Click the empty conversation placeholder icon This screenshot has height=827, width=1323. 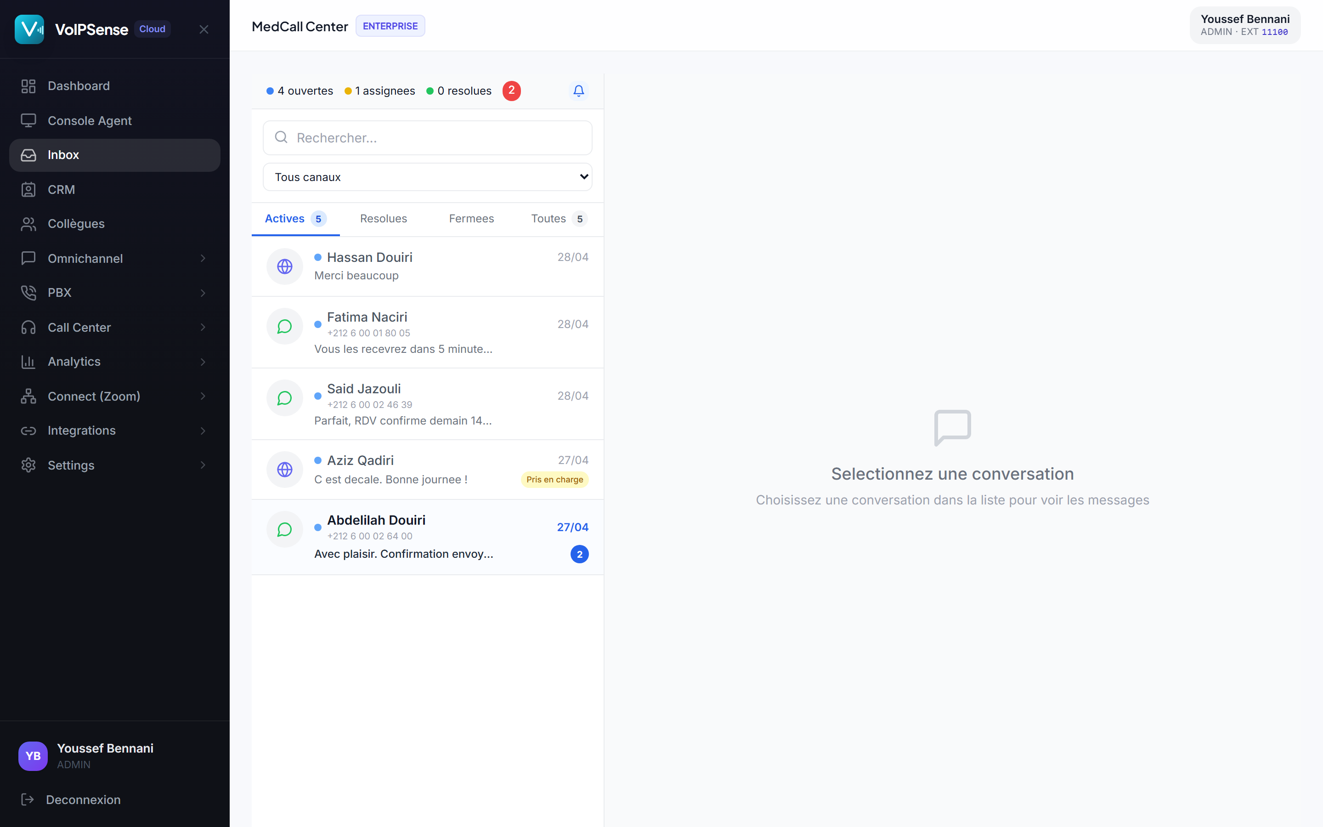(952, 428)
